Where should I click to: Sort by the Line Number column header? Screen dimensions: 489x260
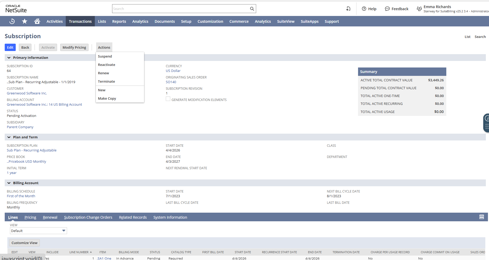[x=79, y=252]
